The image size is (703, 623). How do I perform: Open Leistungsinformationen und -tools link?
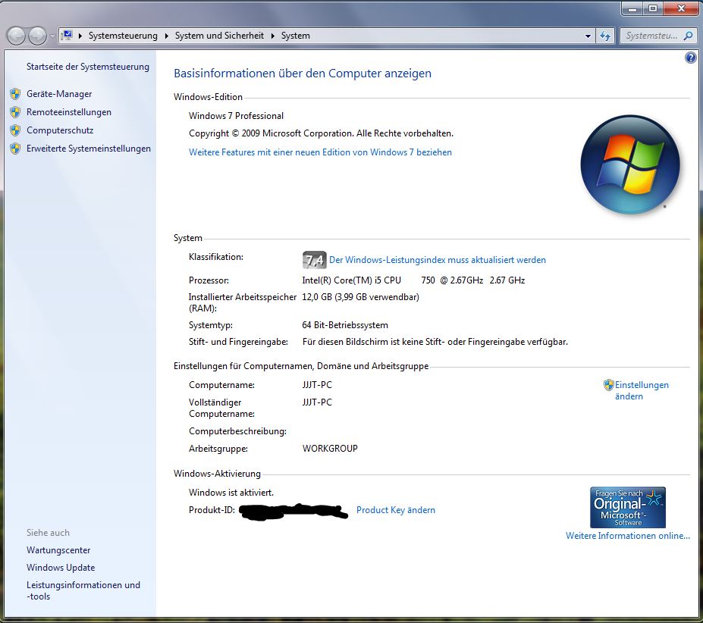[x=83, y=590]
